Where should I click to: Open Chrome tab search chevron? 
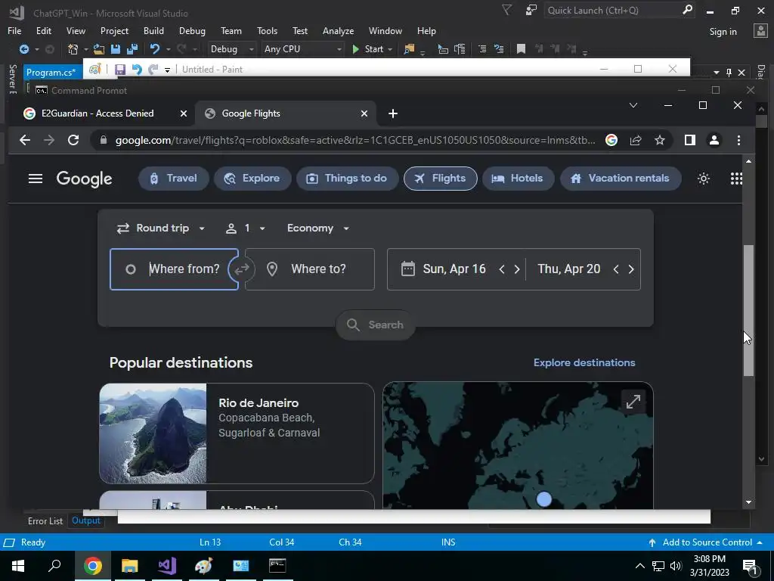(x=633, y=105)
